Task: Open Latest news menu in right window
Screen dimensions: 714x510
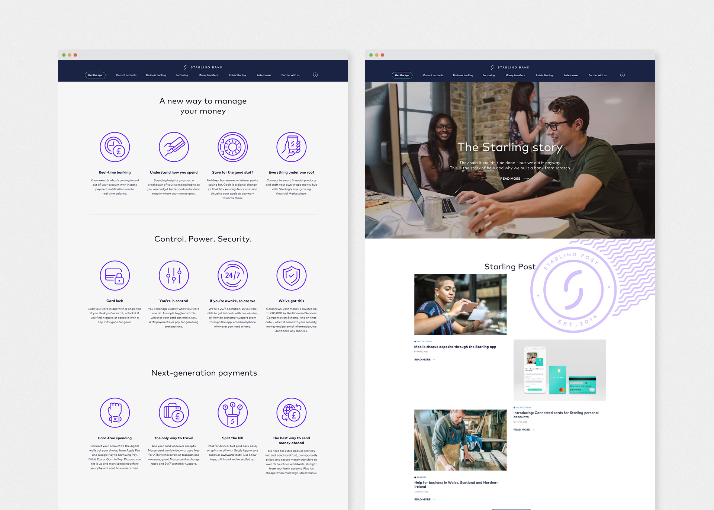Action: click(571, 75)
